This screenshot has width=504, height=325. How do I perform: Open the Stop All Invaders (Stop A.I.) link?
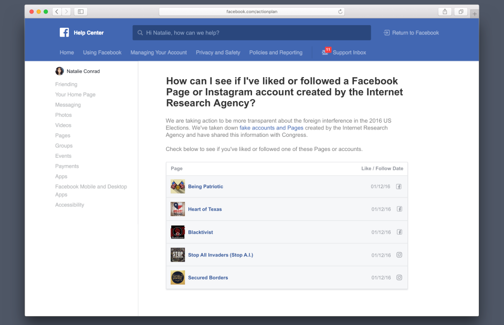click(x=220, y=255)
